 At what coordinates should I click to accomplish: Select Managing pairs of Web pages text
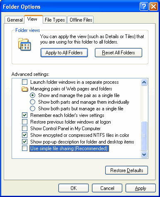pos(71,89)
